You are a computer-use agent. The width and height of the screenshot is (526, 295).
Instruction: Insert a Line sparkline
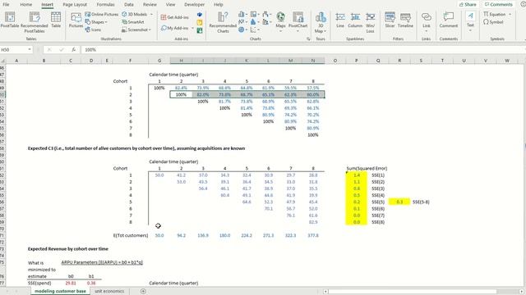[340, 20]
